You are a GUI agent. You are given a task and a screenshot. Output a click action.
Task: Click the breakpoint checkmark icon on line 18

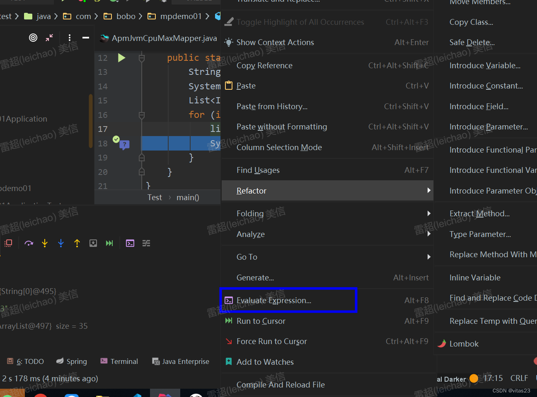tap(116, 139)
